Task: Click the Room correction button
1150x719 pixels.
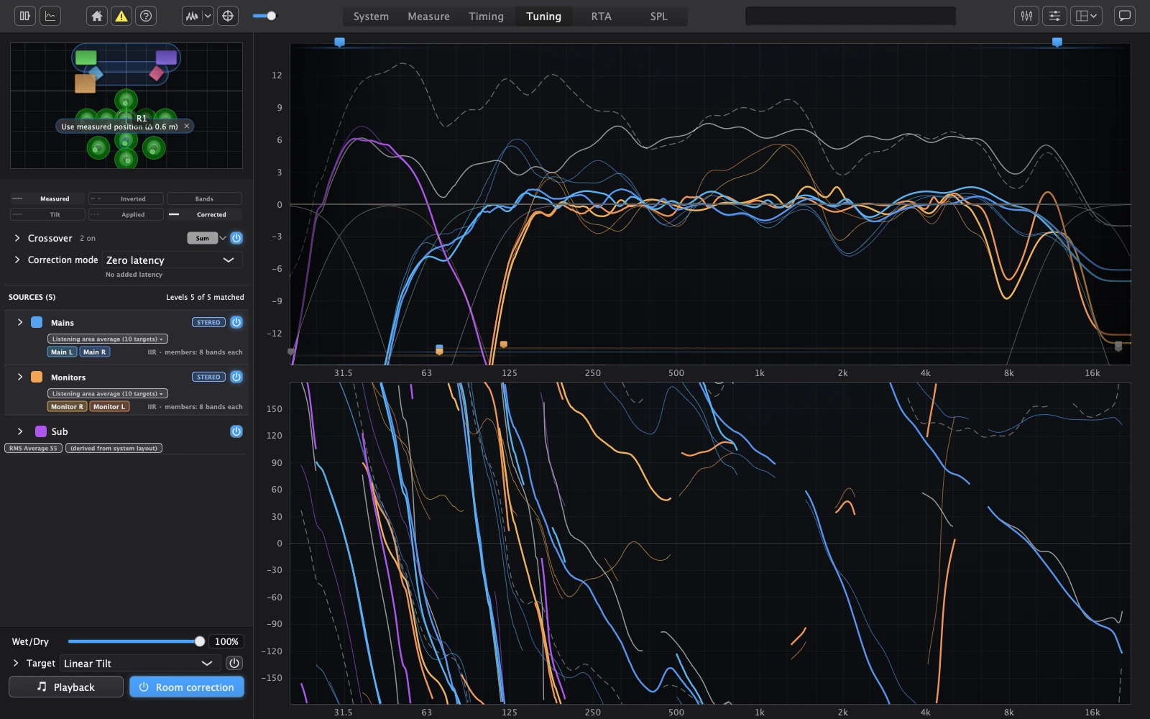Action: 187,687
